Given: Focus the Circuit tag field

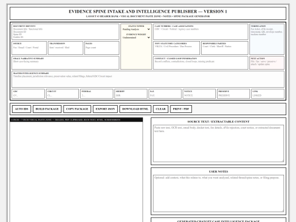Looking at the screenshot, I should [62, 95].
